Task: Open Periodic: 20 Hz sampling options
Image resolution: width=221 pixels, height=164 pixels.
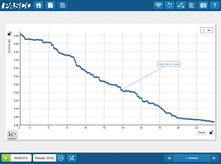Action: click(45, 158)
